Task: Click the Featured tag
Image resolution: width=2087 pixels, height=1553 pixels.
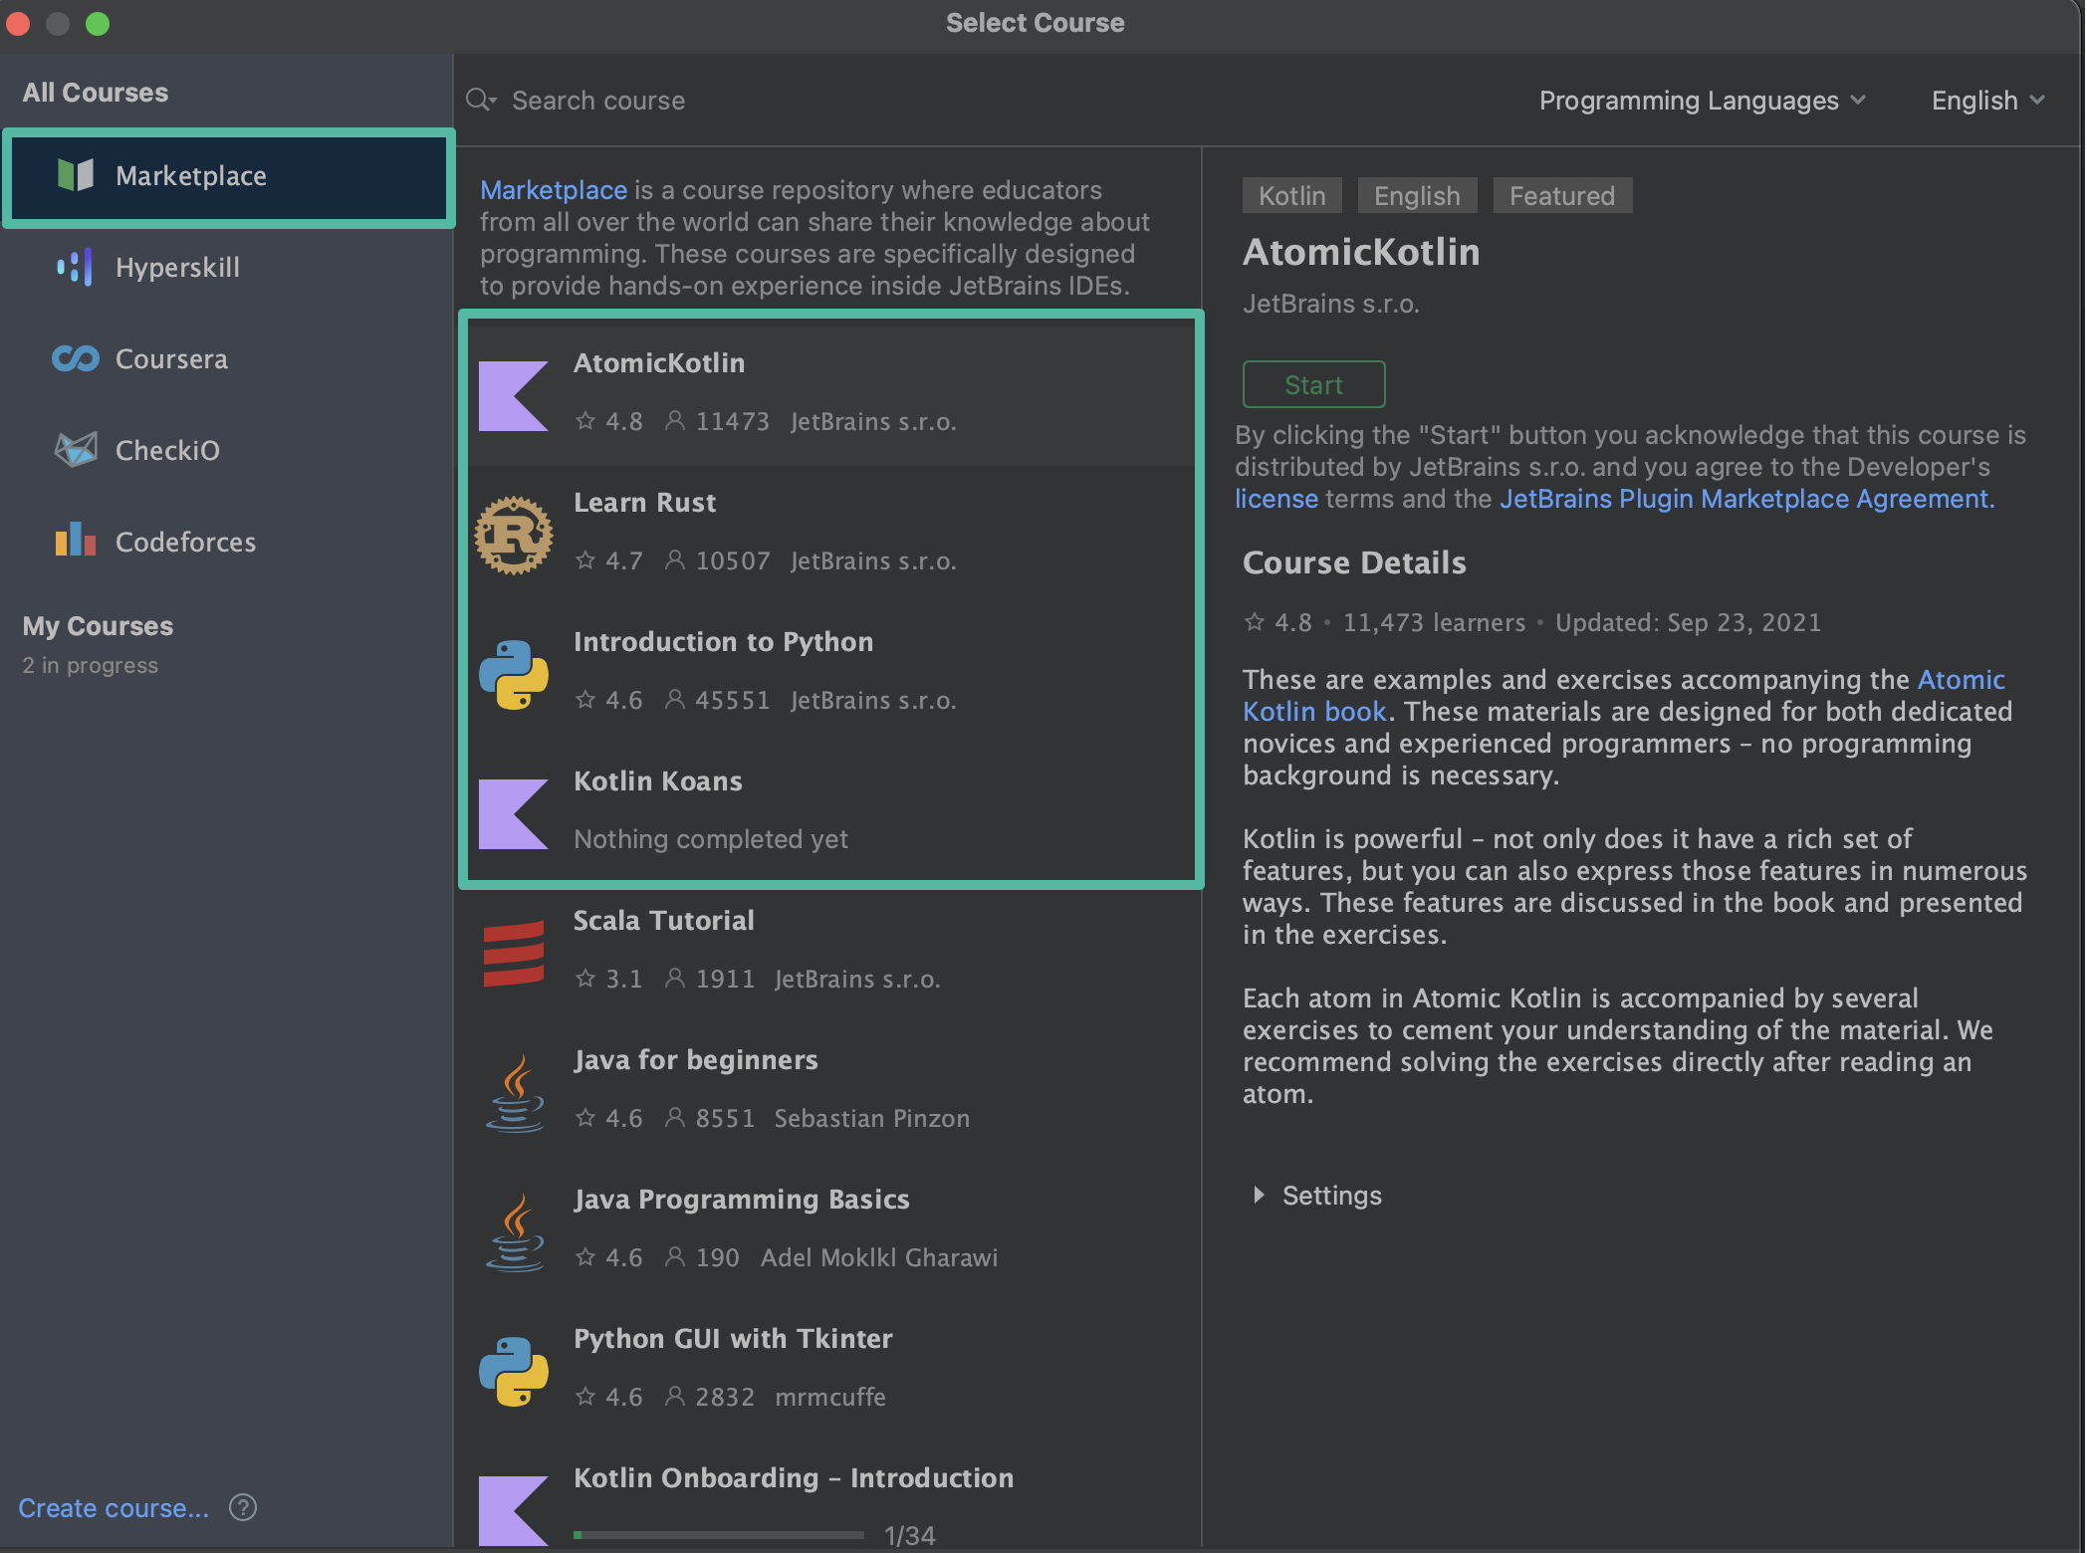Action: pyautogui.click(x=1561, y=195)
